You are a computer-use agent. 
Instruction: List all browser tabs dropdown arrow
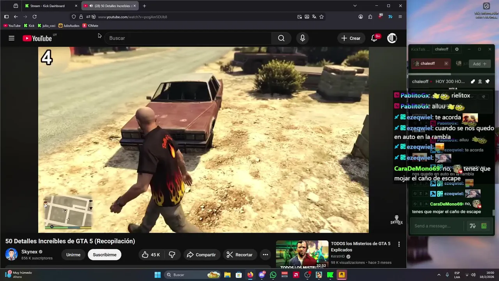(355, 6)
